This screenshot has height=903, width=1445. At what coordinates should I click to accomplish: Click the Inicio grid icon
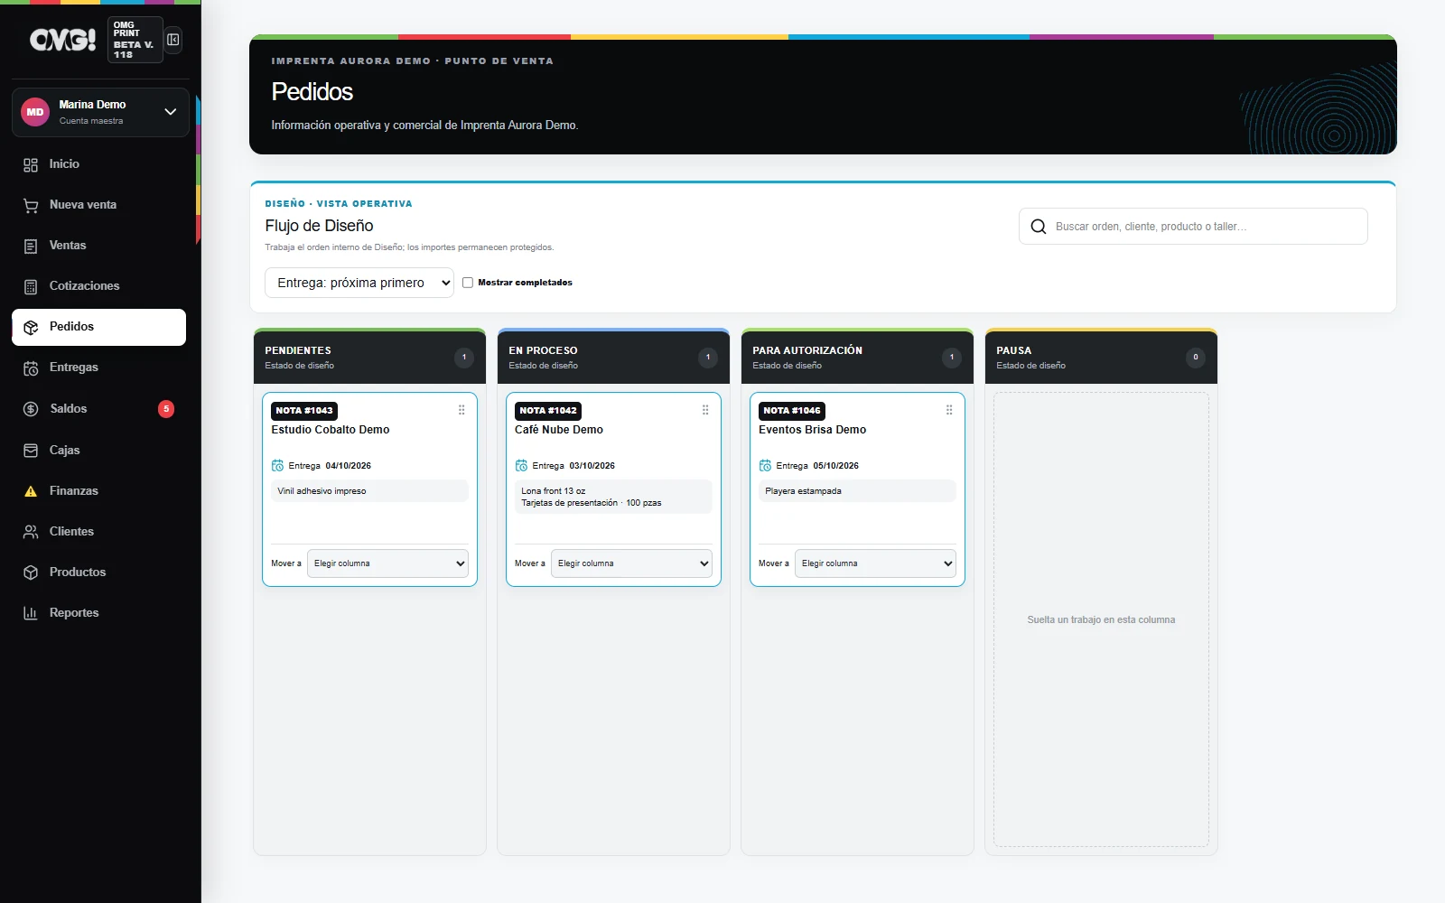31,164
